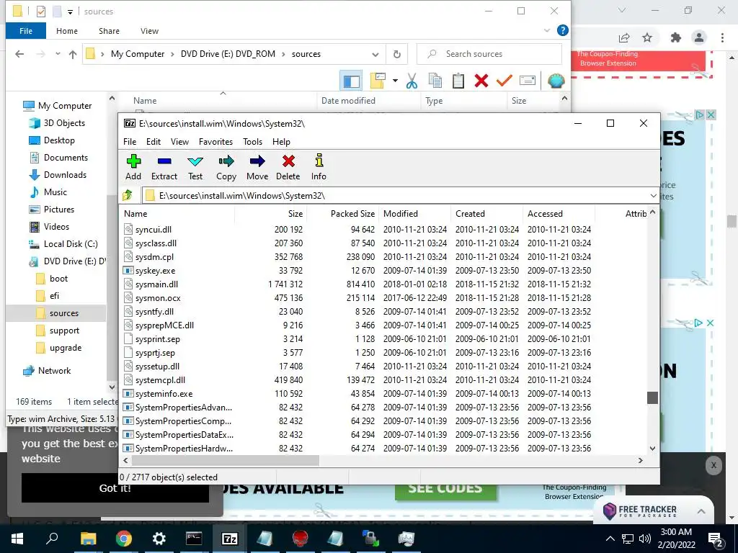Viewport: 738px width, 553px height.
Task: Select Network in the navigation pane
Action: pyautogui.click(x=54, y=371)
